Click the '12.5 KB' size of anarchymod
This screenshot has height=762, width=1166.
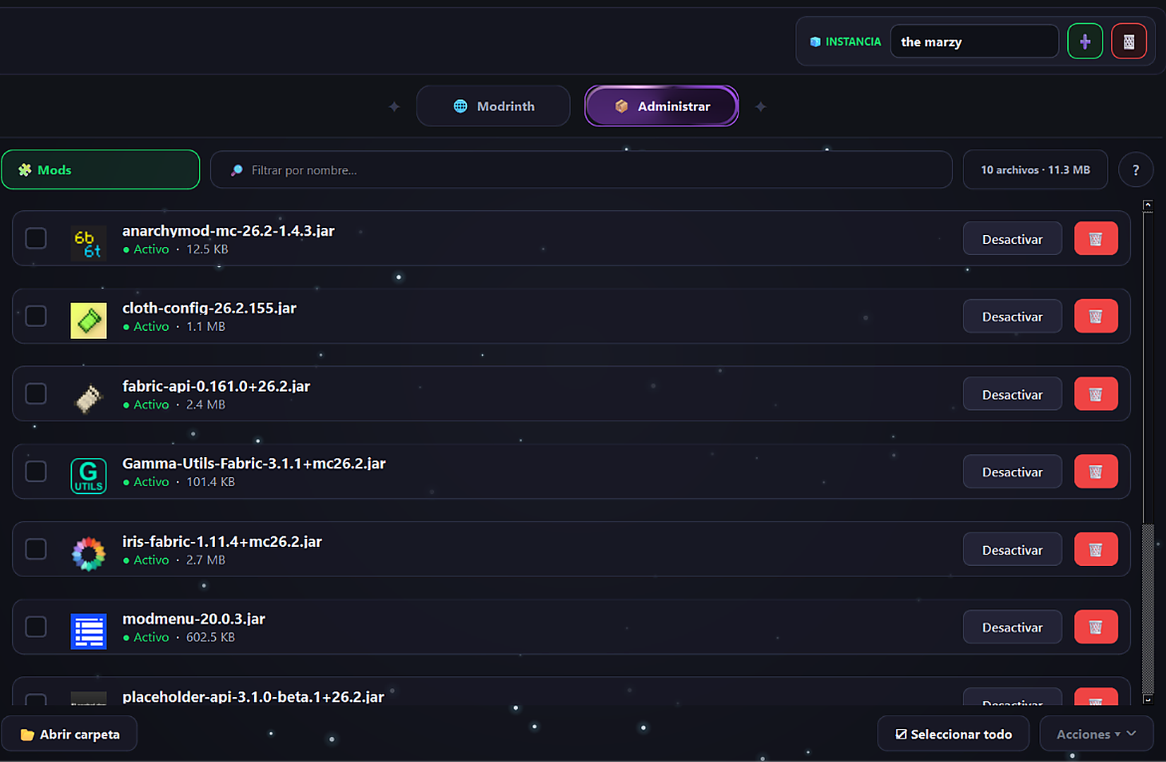(x=207, y=249)
